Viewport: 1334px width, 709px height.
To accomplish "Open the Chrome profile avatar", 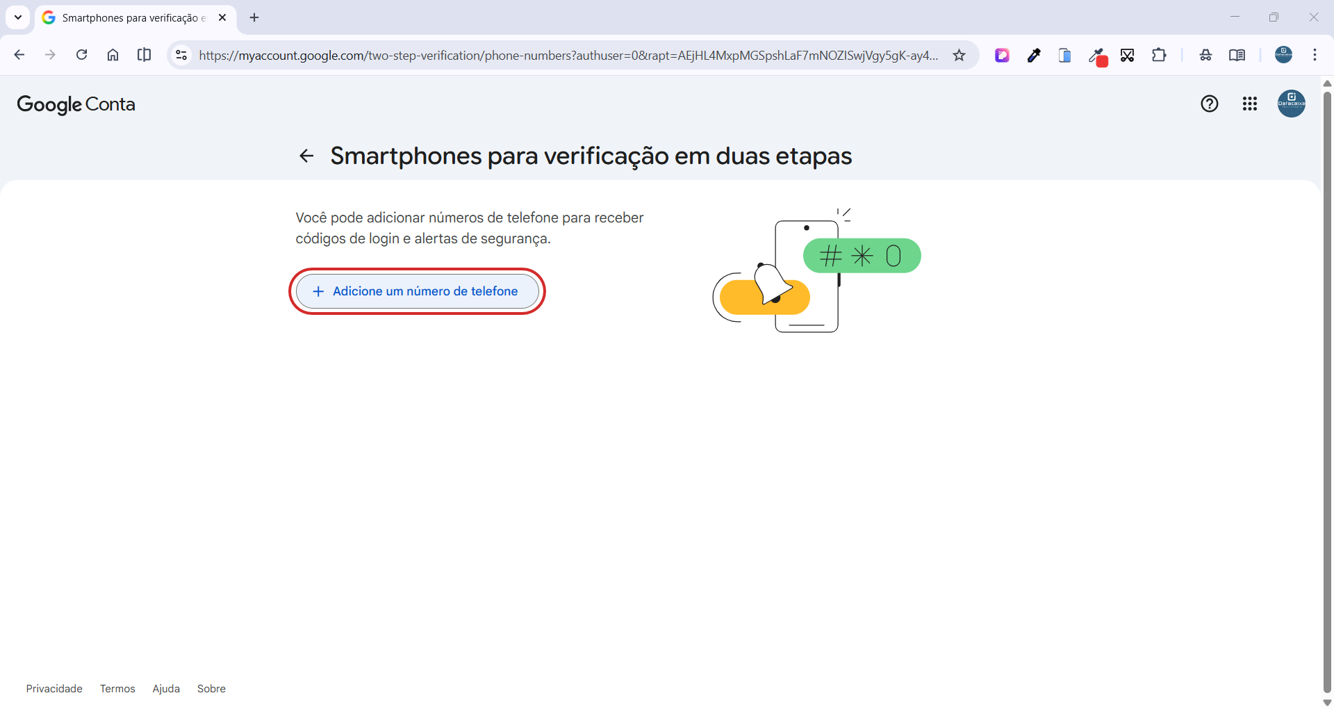I will 1283,54.
